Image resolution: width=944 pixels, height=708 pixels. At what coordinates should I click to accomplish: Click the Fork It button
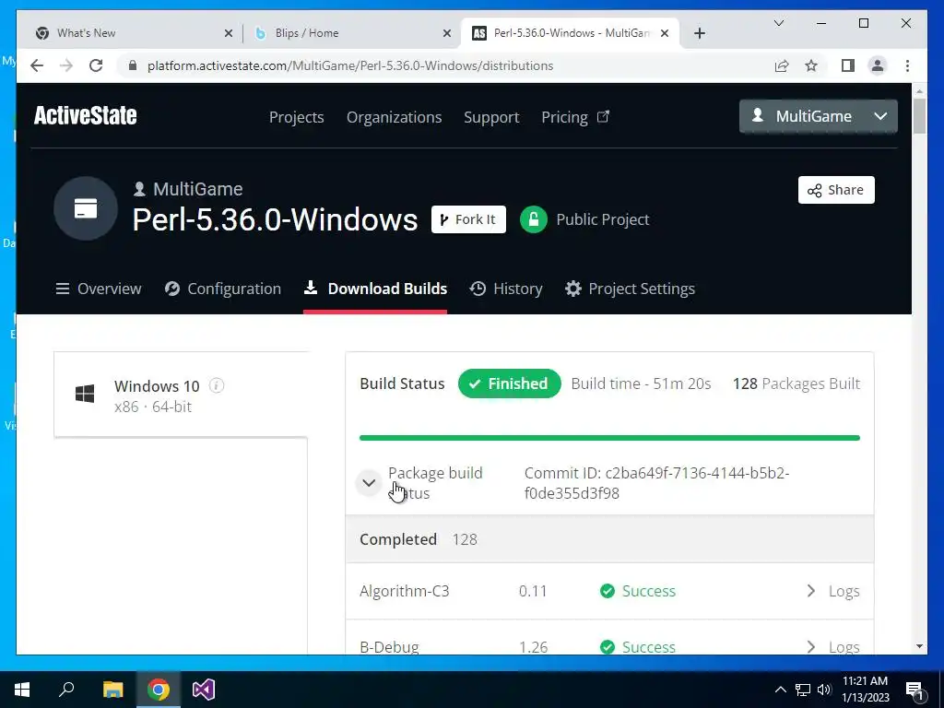coord(468,219)
